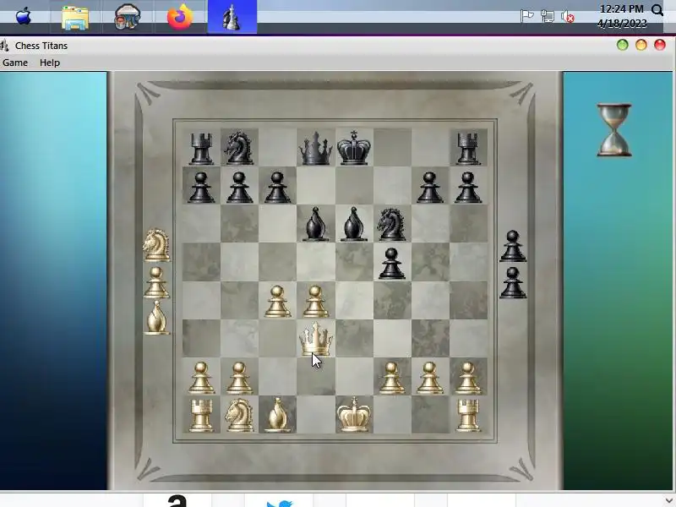Launch Firefox from the taskbar
The height and width of the screenshot is (507, 676).
coord(180,17)
